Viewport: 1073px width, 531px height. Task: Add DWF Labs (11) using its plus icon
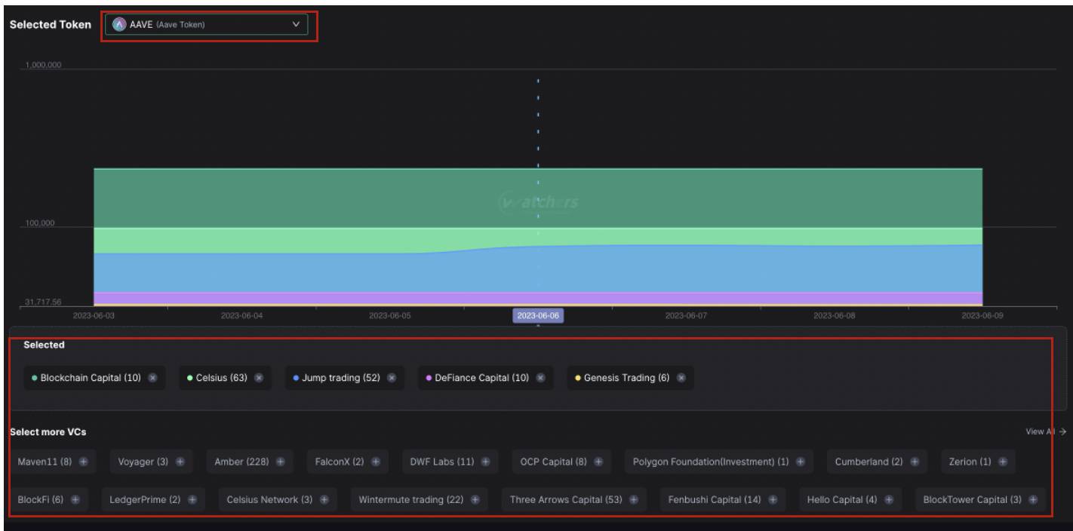click(486, 462)
